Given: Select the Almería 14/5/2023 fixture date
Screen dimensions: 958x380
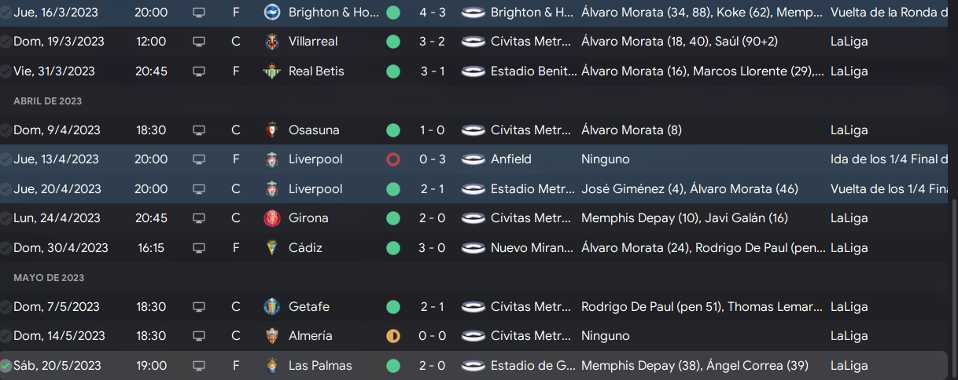Looking at the screenshot, I should point(59,336).
